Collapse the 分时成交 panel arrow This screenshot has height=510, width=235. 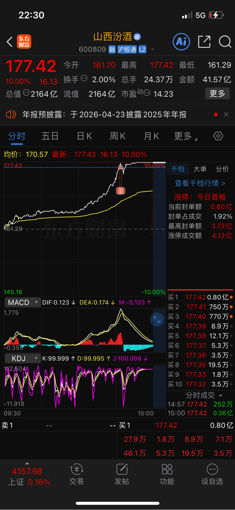click(221, 395)
